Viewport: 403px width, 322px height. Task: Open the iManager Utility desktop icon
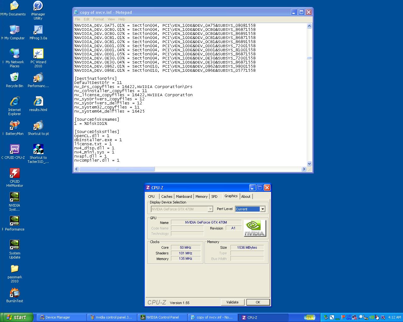coord(38,10)
